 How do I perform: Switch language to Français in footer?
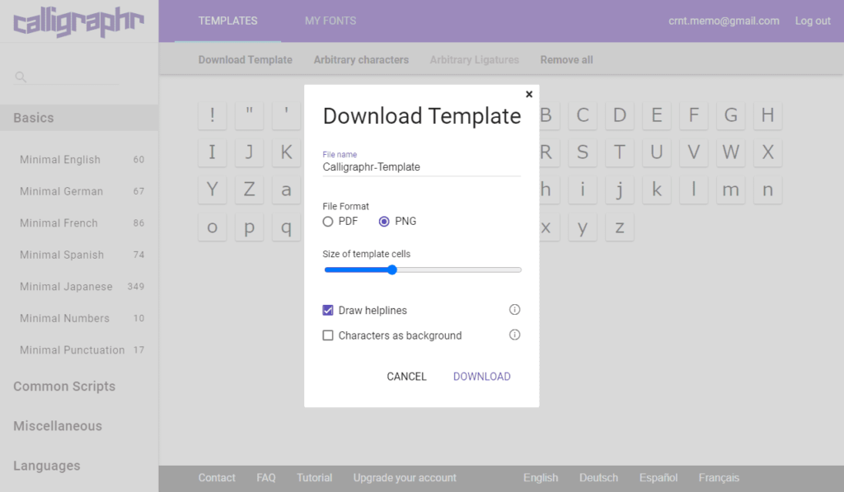pyautogui.click(x=719, y=477)
